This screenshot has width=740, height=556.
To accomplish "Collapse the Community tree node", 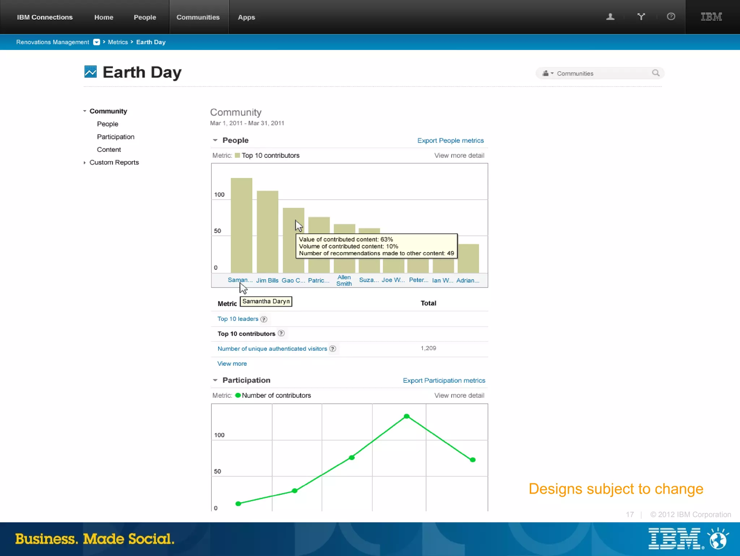I will (x=85, y=111).
